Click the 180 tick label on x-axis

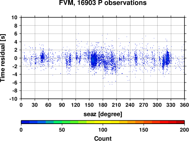tap(103, 105)
